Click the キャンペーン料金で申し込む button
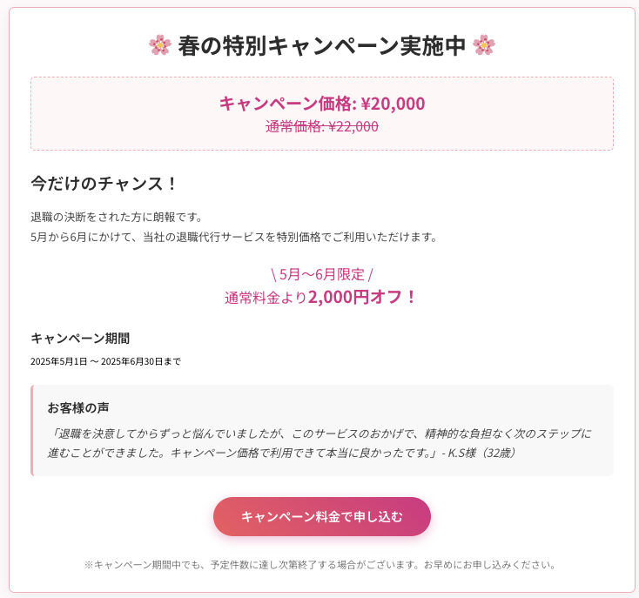The width and height of the screenshot is (639, 598). [x=322, y=516]
